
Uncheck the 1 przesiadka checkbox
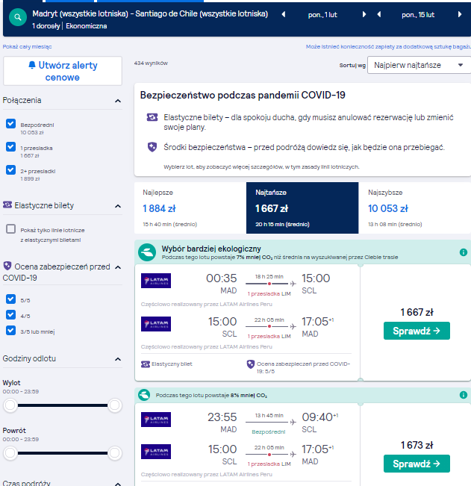[x=11, y=146]
